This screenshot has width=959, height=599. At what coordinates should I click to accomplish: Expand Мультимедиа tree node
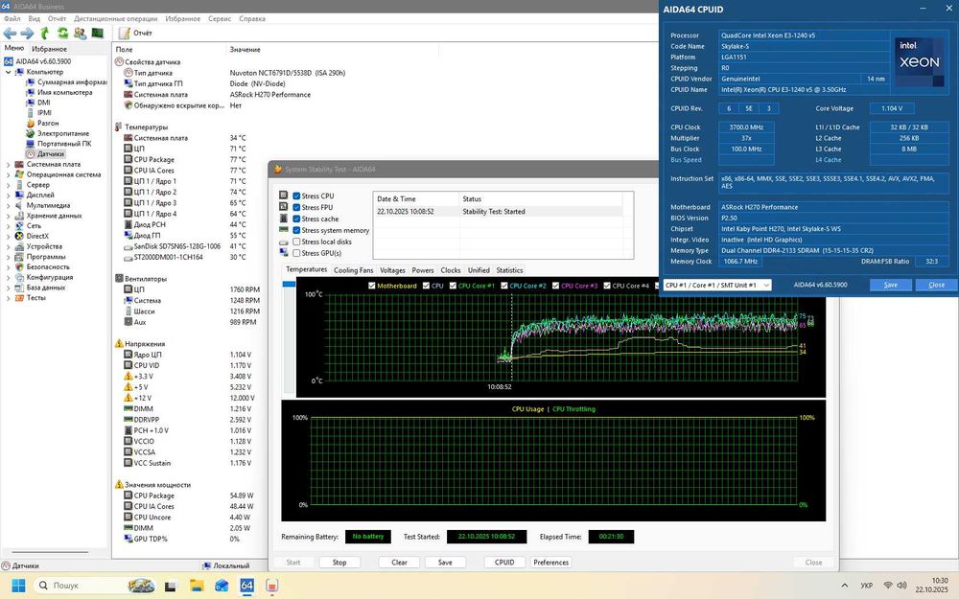pyautogui.click(x=8, y=205)
